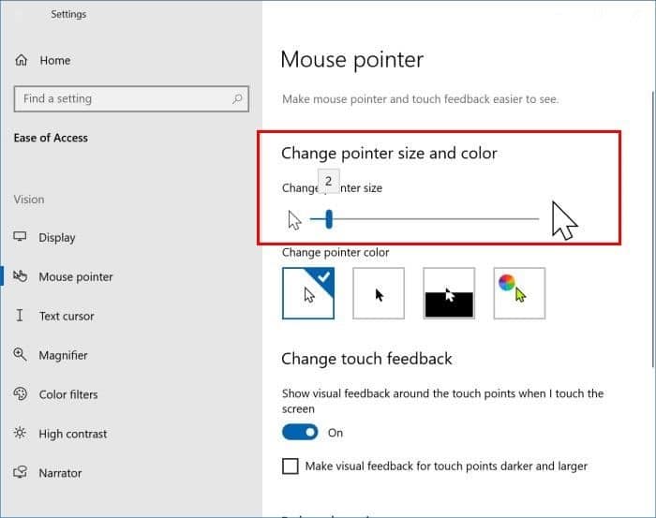Click the Display monitor icon

20,237
